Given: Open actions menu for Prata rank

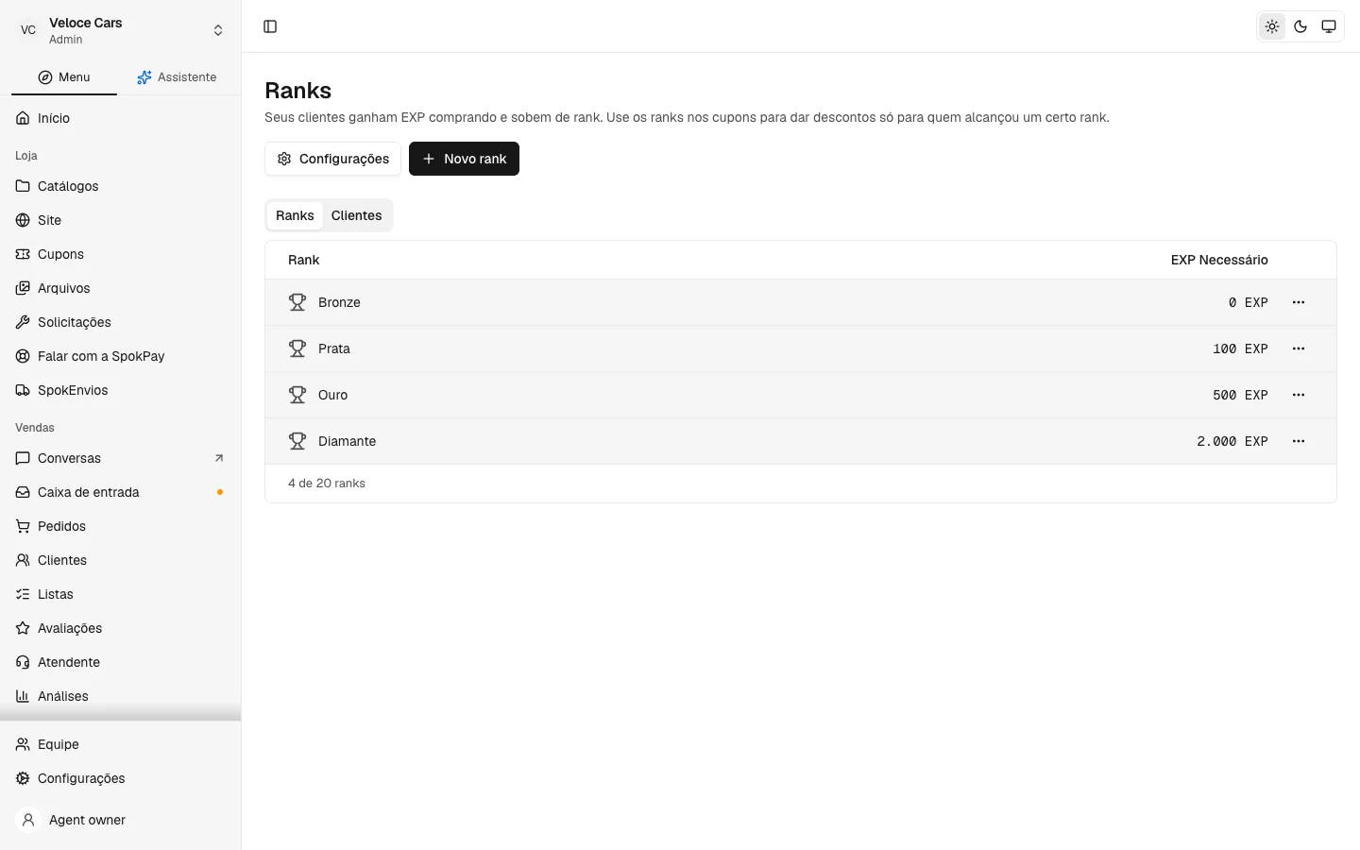Looking at the screenshot, I should 1299,348.
